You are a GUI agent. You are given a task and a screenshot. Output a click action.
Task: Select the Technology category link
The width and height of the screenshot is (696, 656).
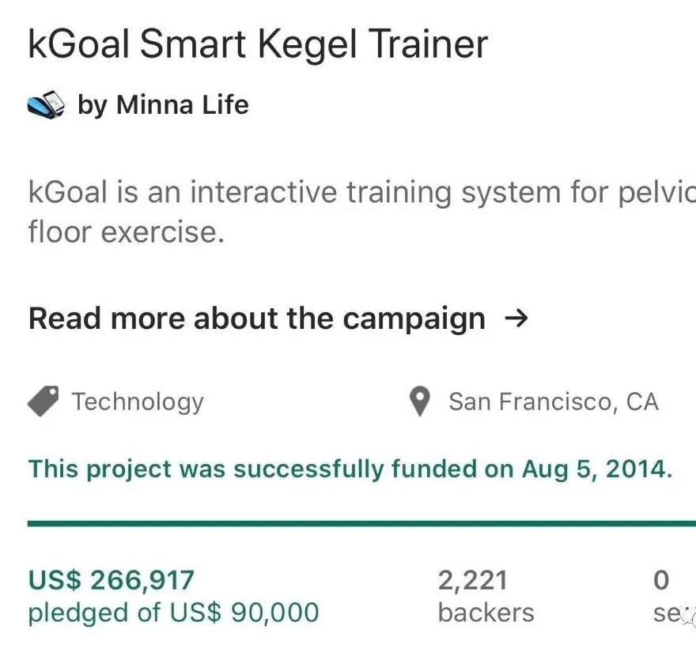138,402
